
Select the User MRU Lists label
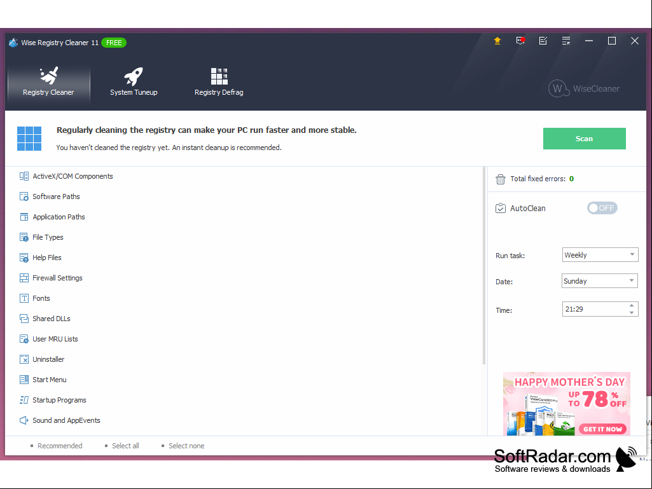[55, 340]
